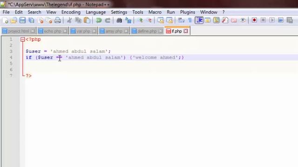Zoom out of the editor
The height and width of the screenshot is (167, 298).
149,20
